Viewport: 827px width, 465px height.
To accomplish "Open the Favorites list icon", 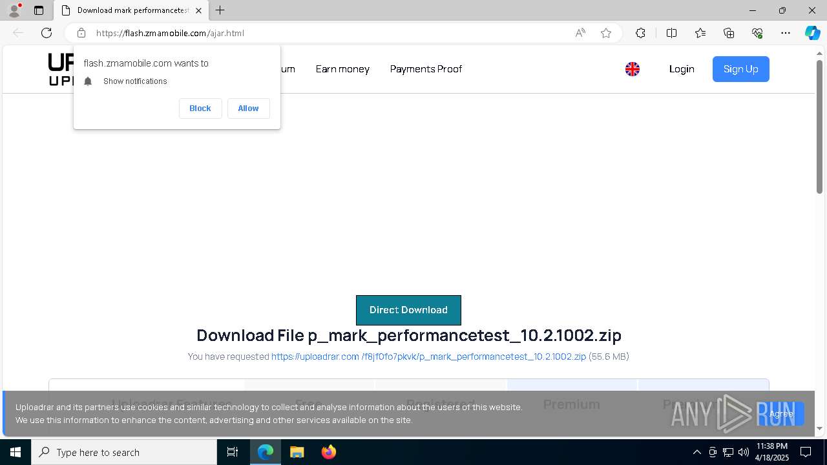I will [x=700, y=33].
